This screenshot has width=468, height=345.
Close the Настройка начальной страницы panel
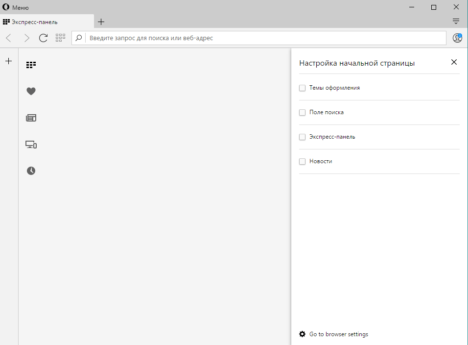(x=454, y=62)
